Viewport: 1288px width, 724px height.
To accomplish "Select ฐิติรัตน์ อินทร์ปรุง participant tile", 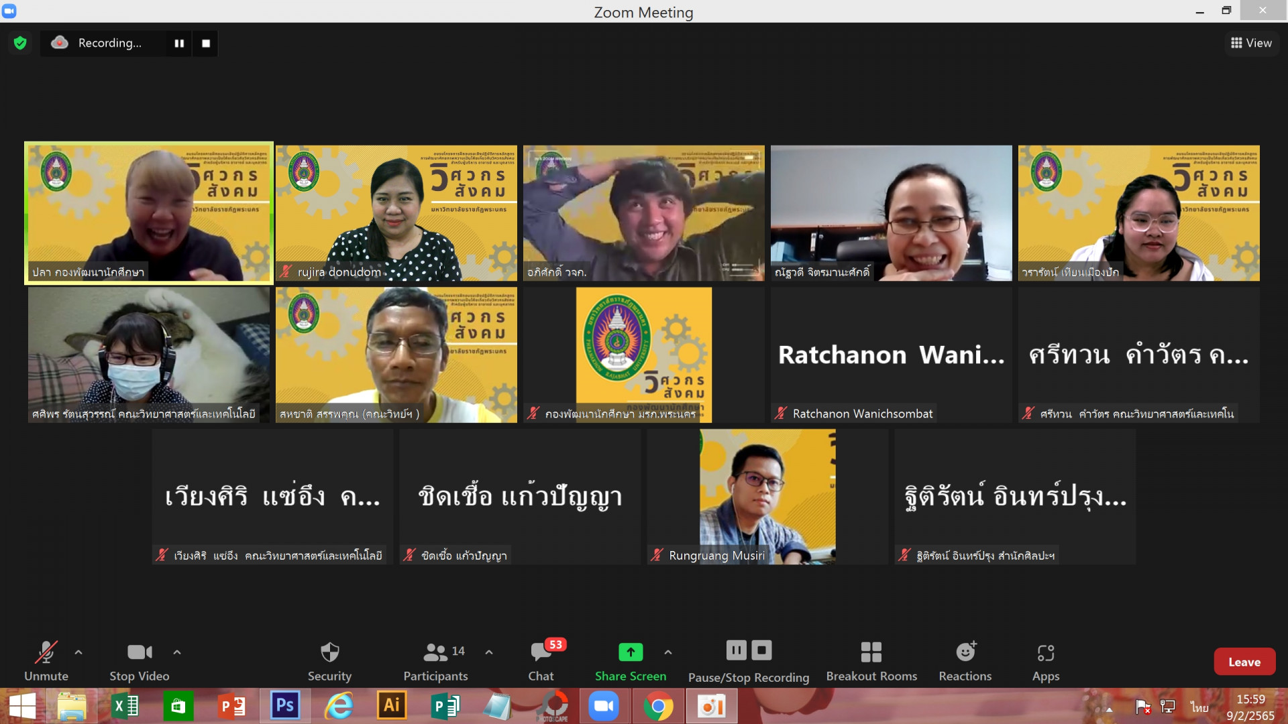I will 1015,497.
